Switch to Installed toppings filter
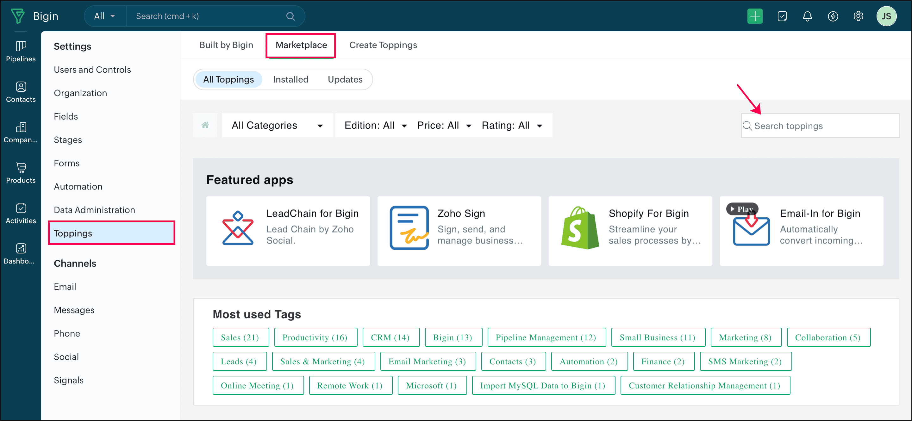 pyautogui.click(x=290, y=79)
